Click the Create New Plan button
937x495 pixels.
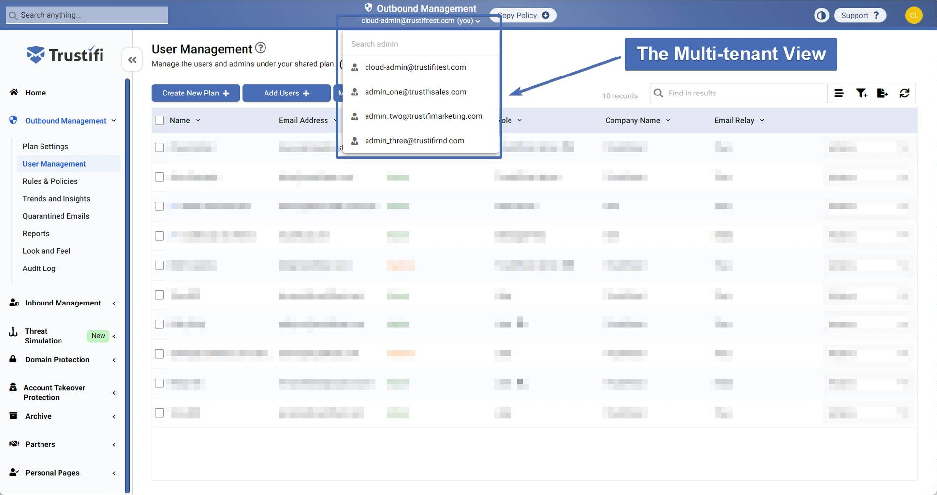195,93
